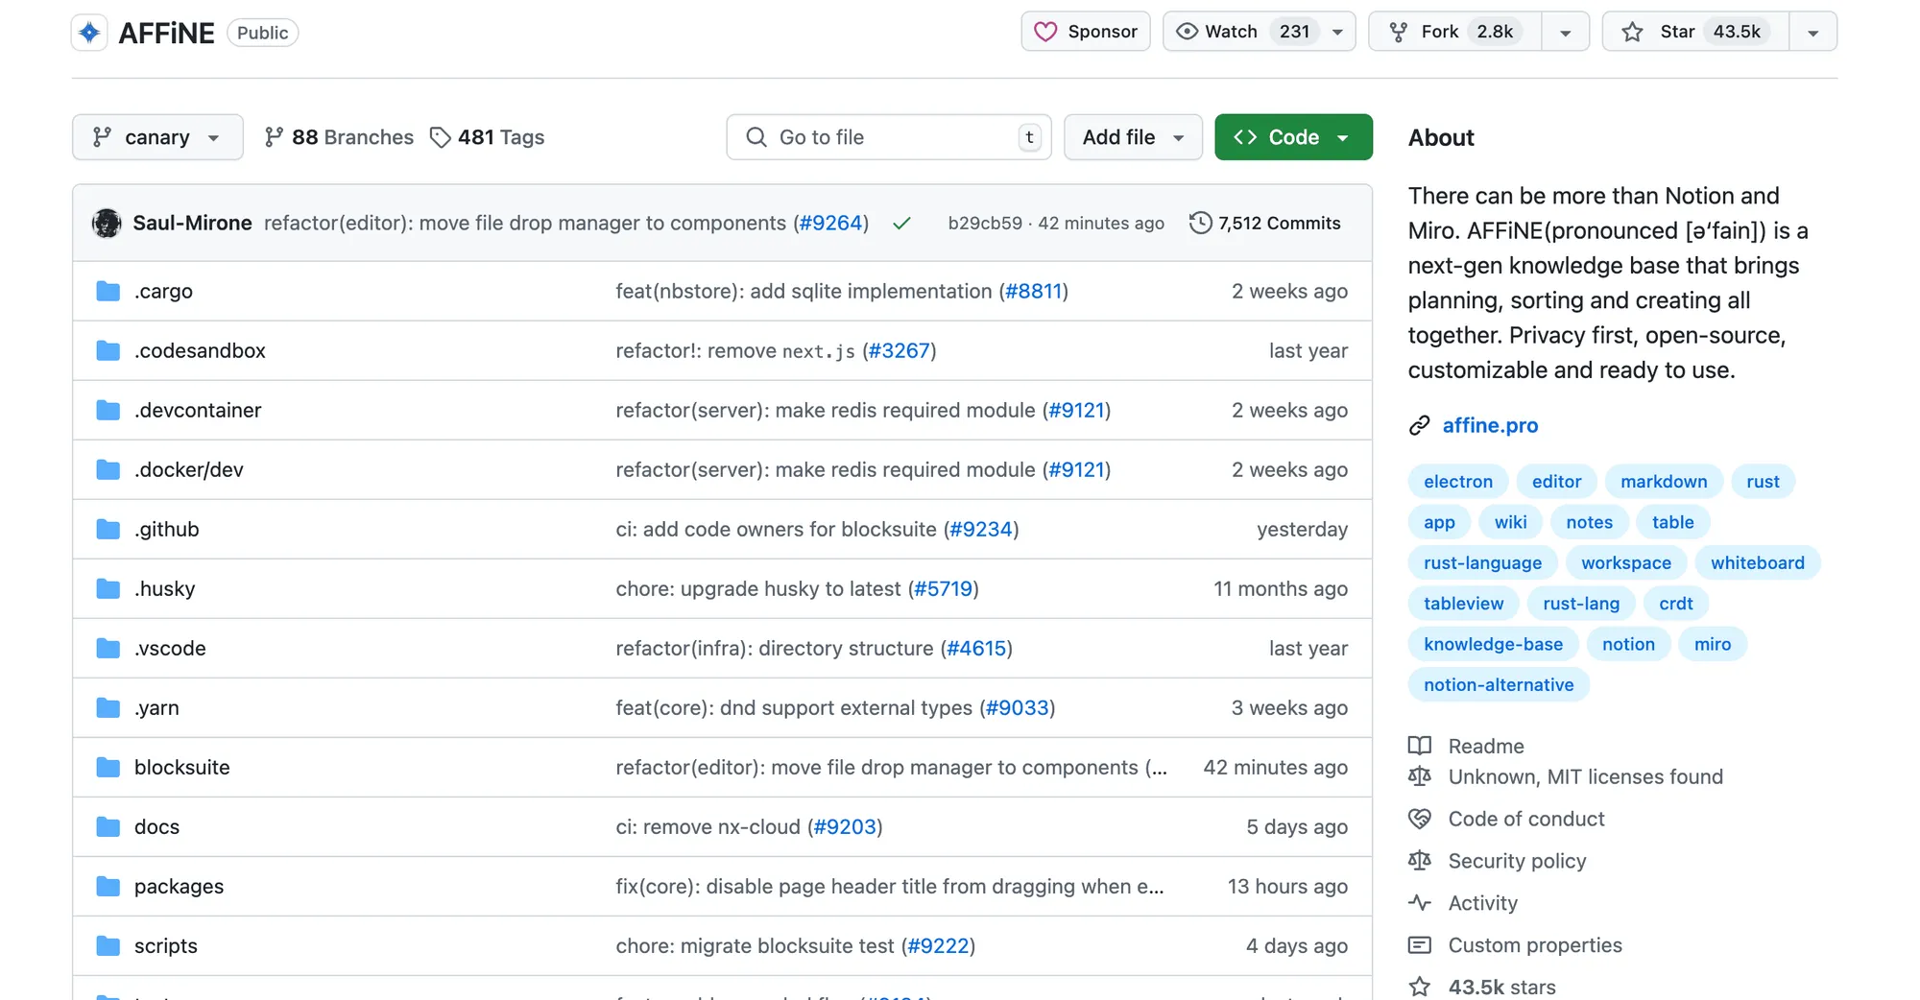Click the verified commit checkmark
The image size is (1920, 1000).
pos(901,223)
